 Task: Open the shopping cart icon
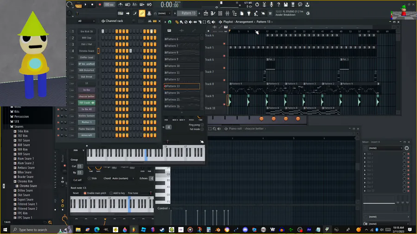pos(270,13)
